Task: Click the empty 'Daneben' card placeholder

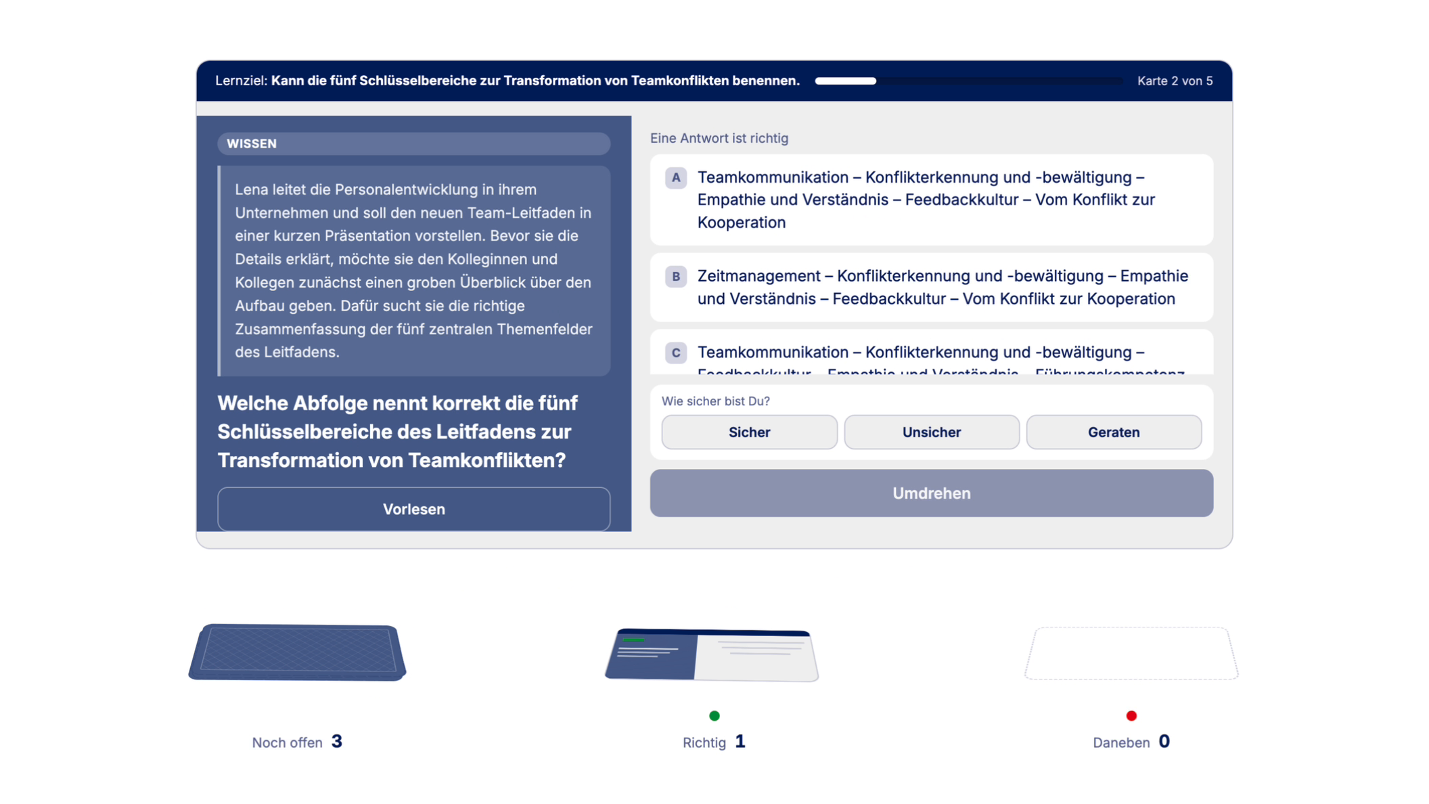Action: click(x=1131, y=653)
